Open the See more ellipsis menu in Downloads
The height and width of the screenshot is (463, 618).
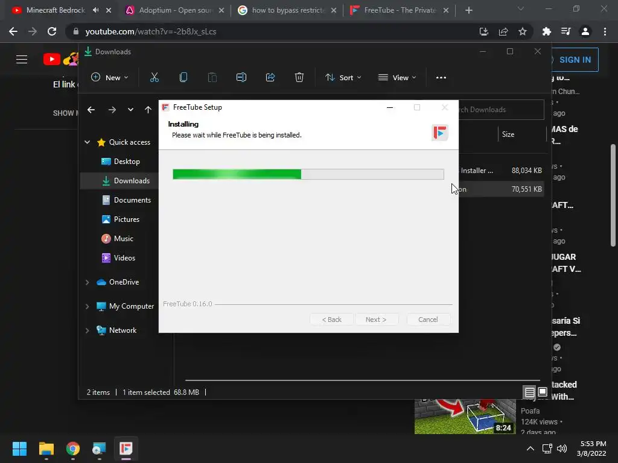[441, 78]
